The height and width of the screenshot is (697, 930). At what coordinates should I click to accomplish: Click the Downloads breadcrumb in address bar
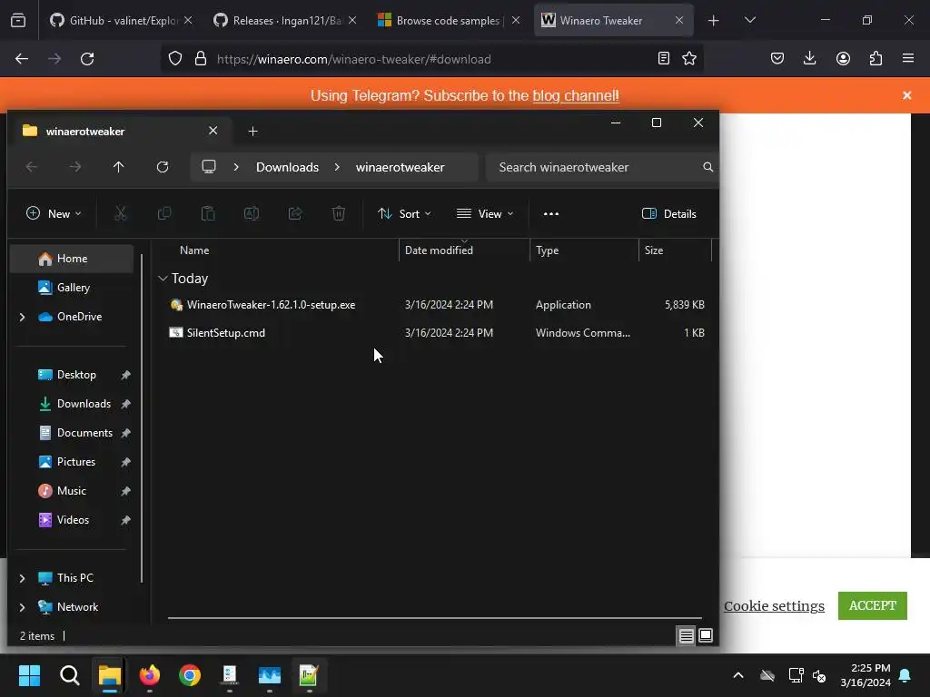tap(288, 167)
